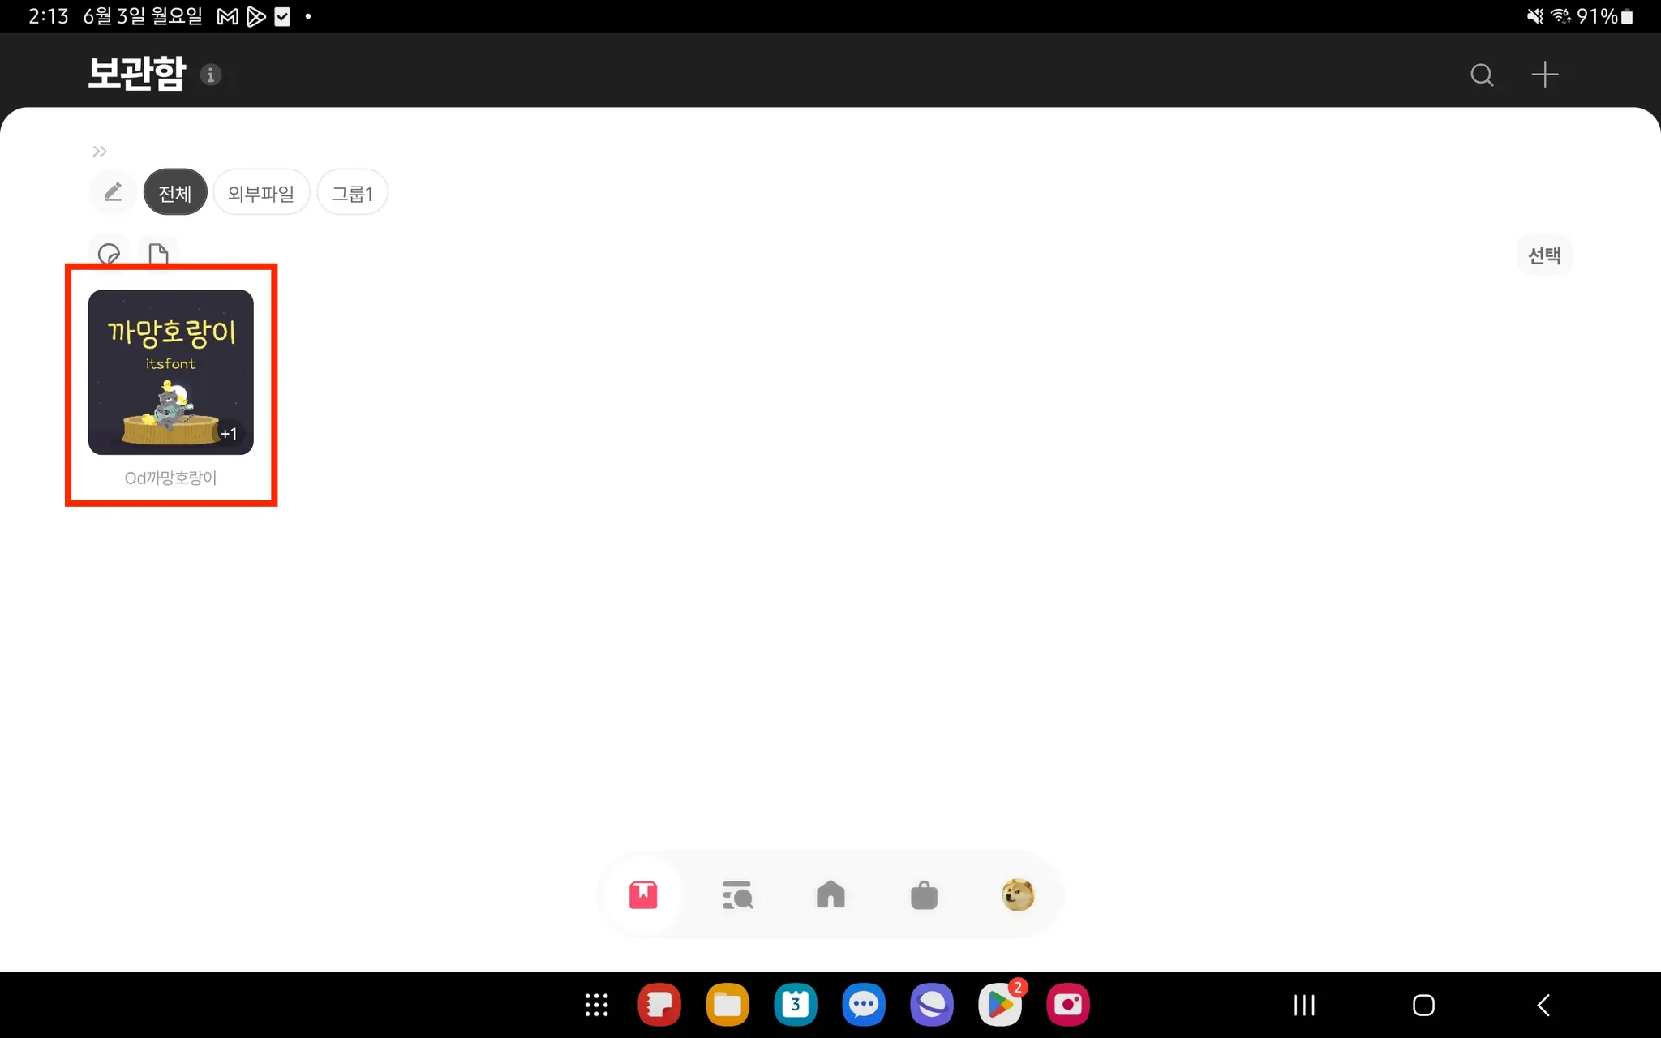Open the app drawer grid icon
The image size is (1661, 1038).
pos(597,1005)
